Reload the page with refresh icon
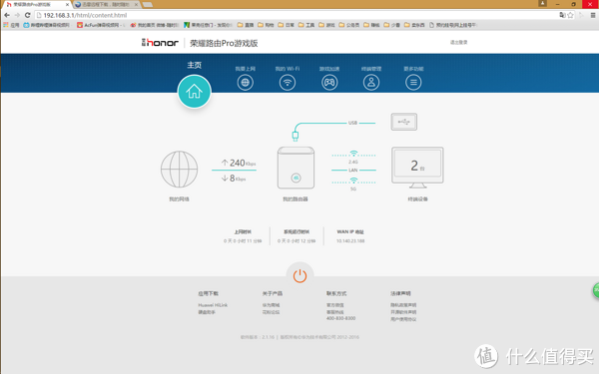 pos(28,15)
